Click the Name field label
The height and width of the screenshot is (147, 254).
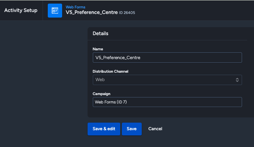pos(98,49)
